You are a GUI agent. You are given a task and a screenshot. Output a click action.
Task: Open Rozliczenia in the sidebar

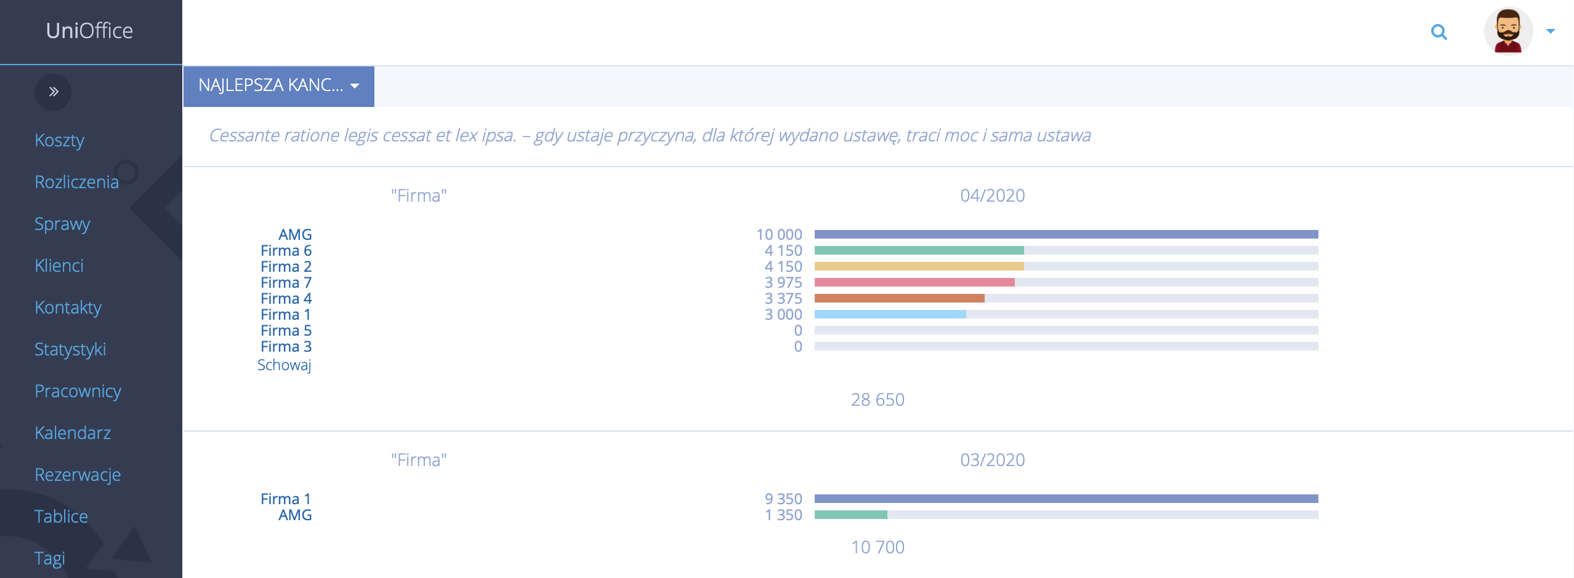click(x=76, y=182)
